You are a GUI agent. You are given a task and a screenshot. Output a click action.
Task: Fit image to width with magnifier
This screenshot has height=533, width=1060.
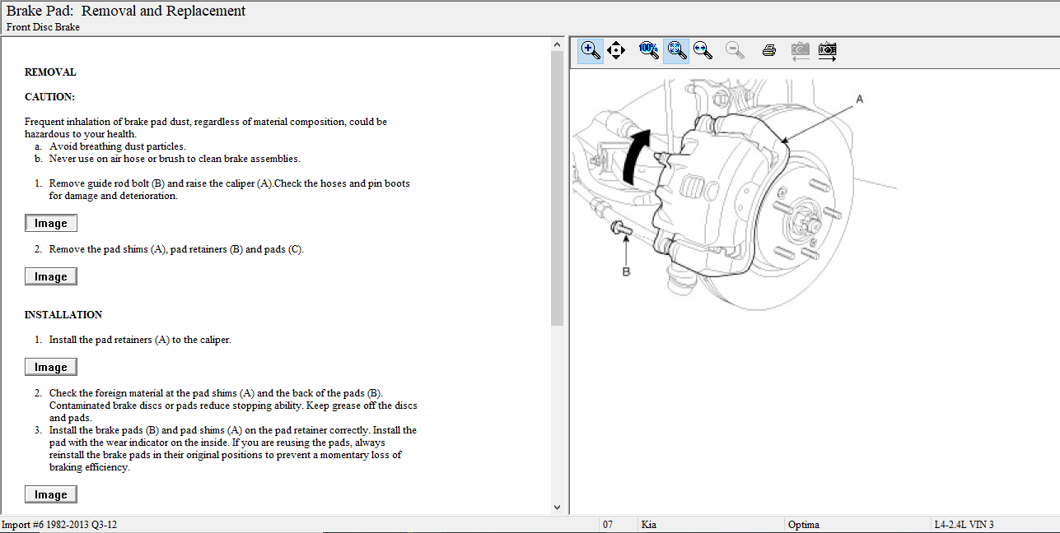[703, 51]
